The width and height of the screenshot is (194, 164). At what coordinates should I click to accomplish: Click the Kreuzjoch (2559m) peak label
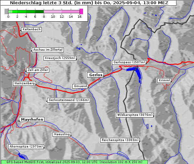tap(60, 58)
